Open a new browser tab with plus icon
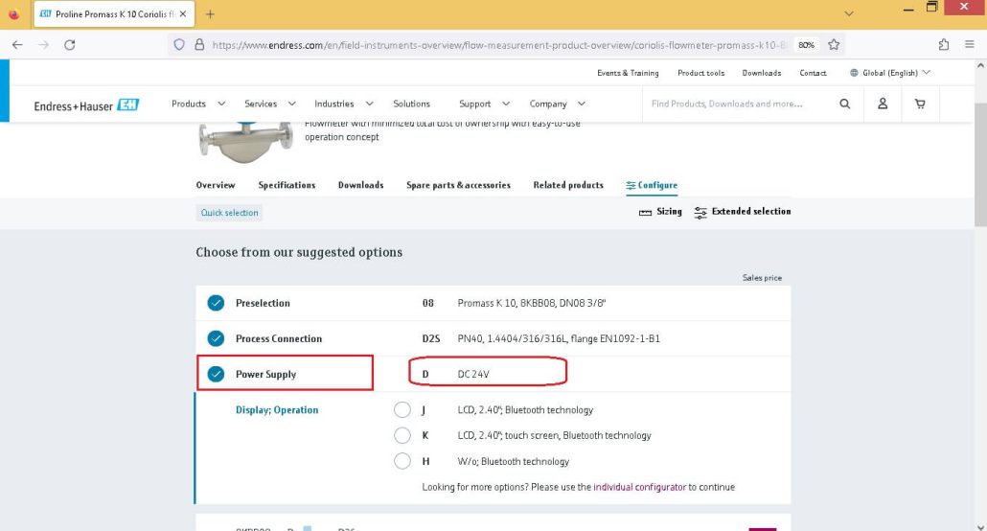987x531 pixels. point(210,13)
